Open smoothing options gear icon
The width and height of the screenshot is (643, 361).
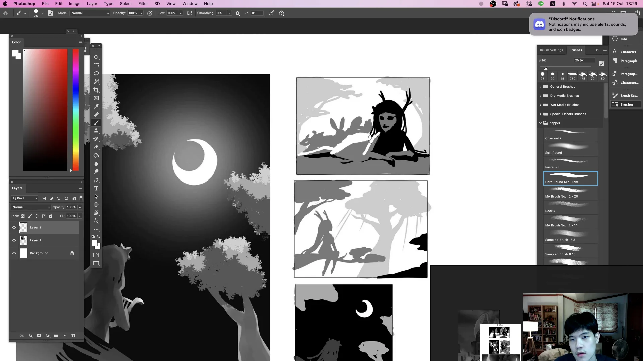pyautogui.click(x=238, y=13)
